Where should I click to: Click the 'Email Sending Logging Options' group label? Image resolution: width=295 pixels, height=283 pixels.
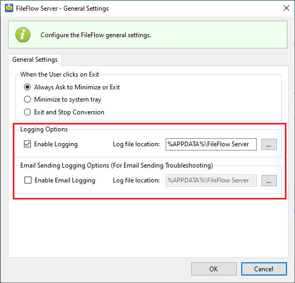(117, 165)
